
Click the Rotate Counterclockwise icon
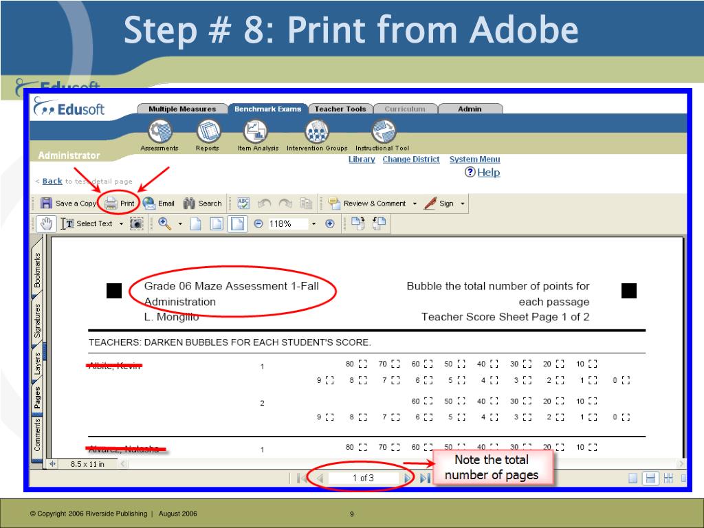coord(379,223)
